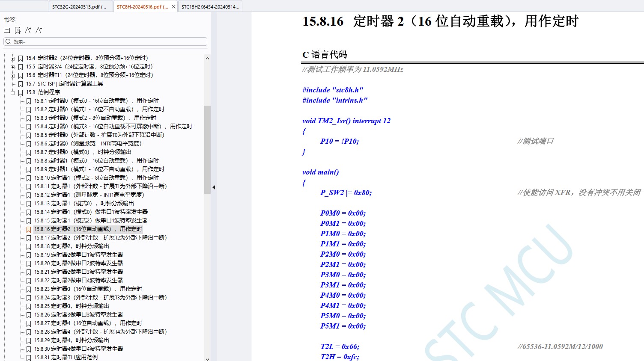Click the bookmark icon beside 15.8.5 定时器0 外部计数
The width and height of the screenshot is (644, 361).
(29, 135)
